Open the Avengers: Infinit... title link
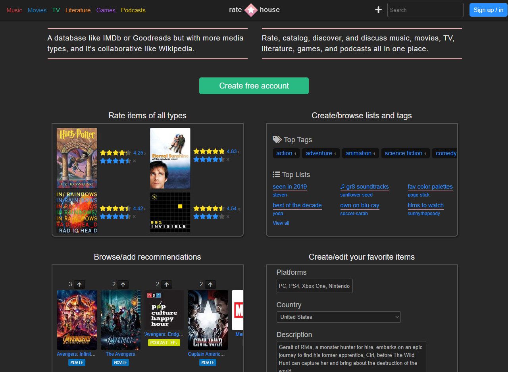Viewport: 508px width, 372px height. click(x=77, y=354)
